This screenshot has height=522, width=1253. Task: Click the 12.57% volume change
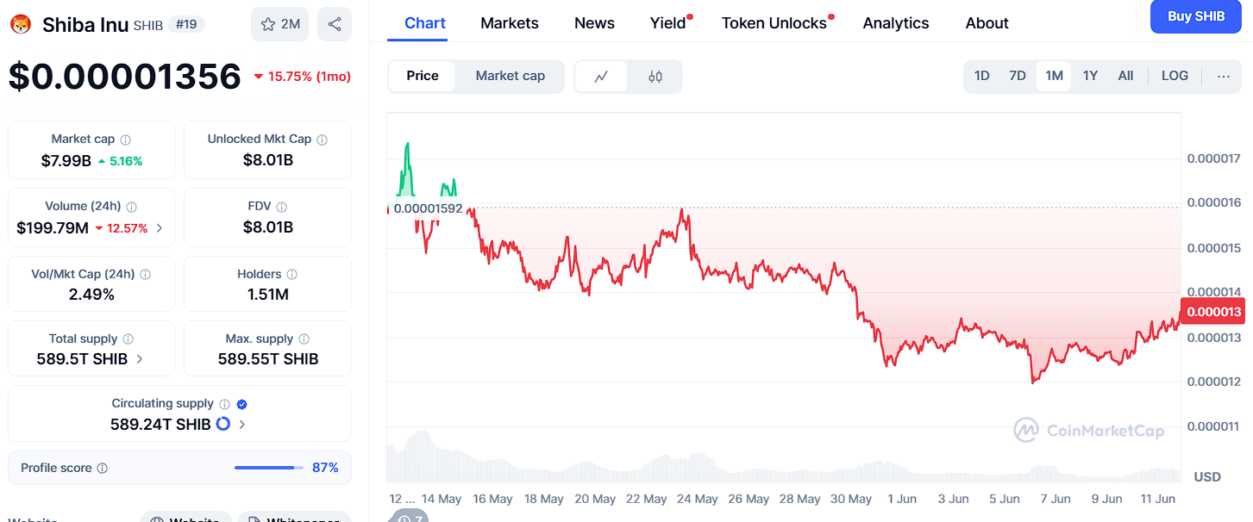122,228
